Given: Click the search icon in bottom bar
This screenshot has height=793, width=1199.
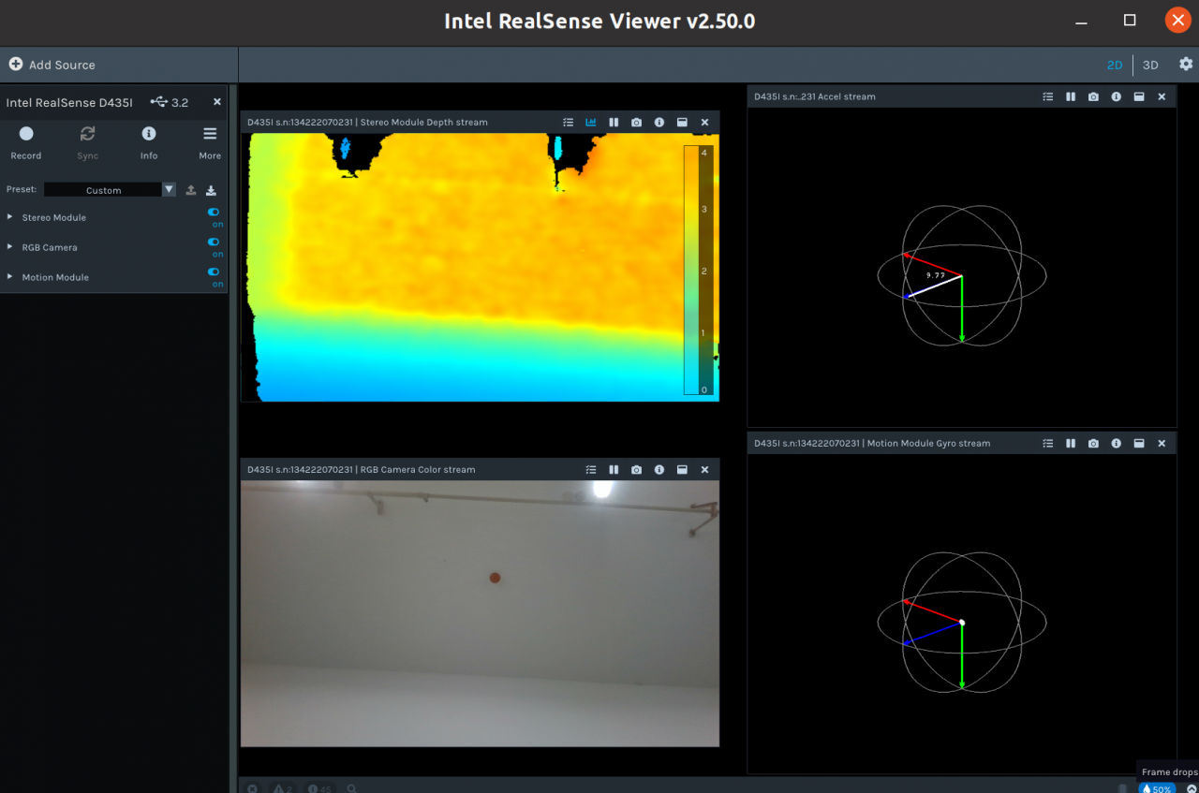Looking at the screenshot, I should coord(352,788).
